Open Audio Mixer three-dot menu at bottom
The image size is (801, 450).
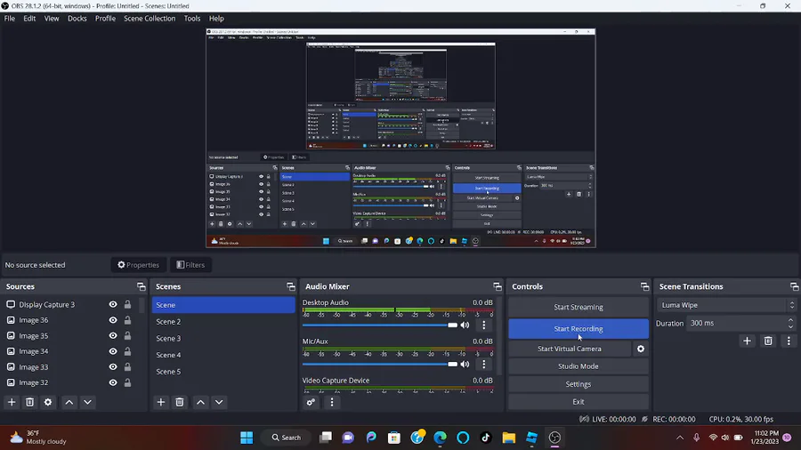332,402
